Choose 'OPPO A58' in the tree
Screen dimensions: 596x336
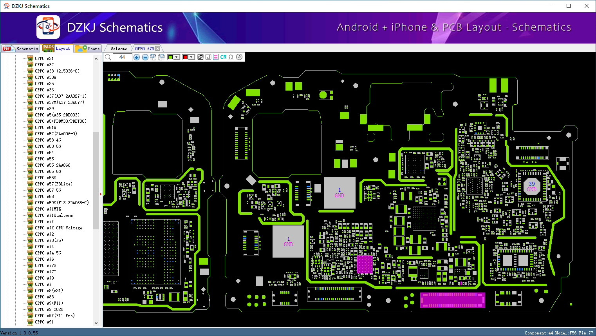point(44,196)
